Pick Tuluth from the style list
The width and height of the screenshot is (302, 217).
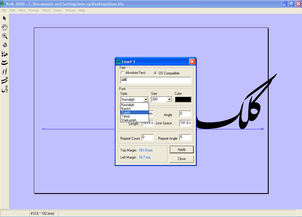[x=134, y=112]
